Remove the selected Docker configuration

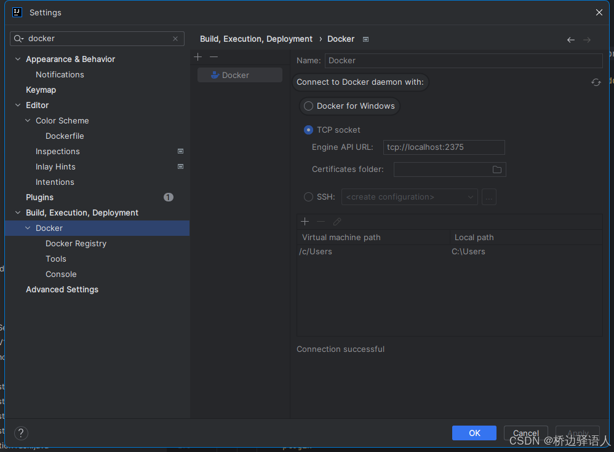pos(213,56)
